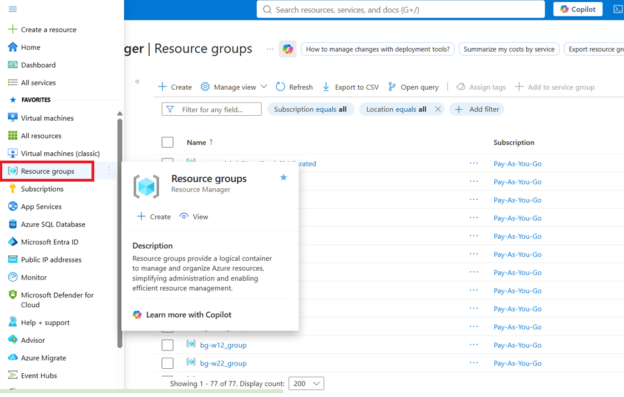Click the All resources grid icon
The height and width of the screenshot is (397, 624).
click(x=13, y=136)
